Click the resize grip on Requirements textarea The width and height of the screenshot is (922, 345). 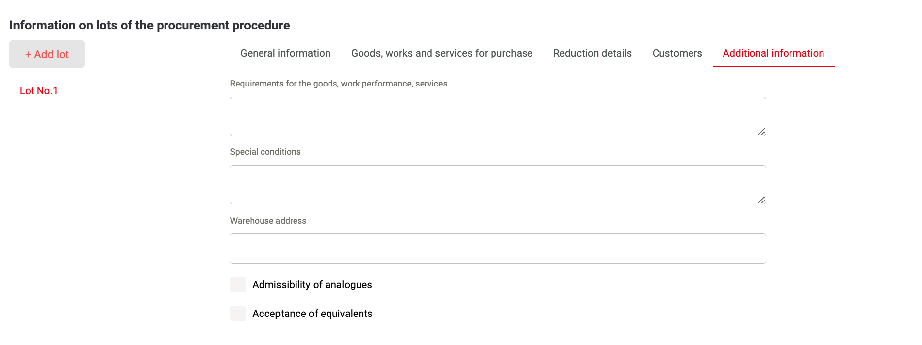click(761, 131)
